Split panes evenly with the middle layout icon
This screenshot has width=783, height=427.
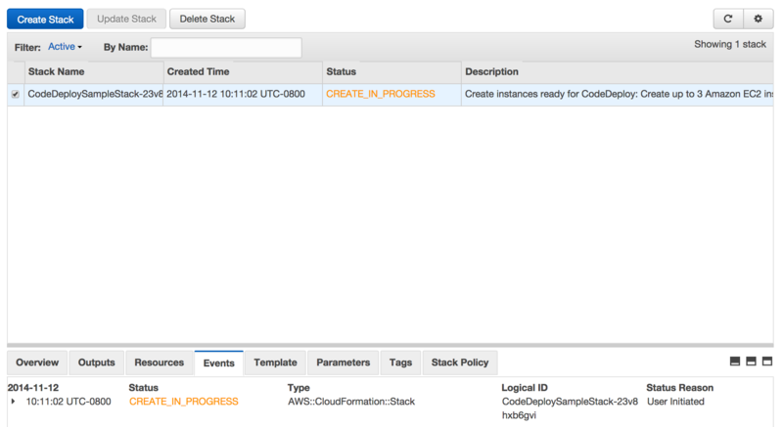pos(751,362)
